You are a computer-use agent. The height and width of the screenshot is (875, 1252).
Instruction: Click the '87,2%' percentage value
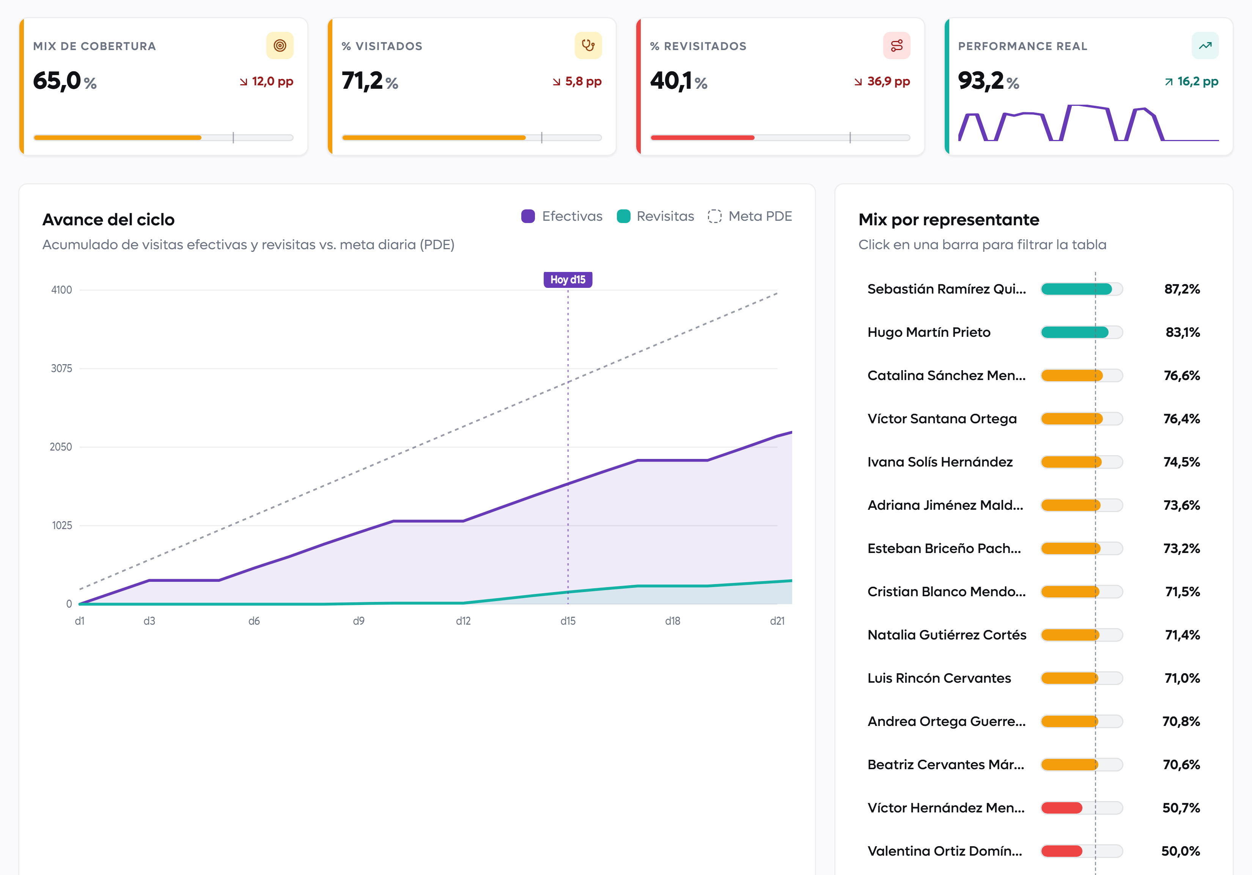click(x=1182, y=289)
